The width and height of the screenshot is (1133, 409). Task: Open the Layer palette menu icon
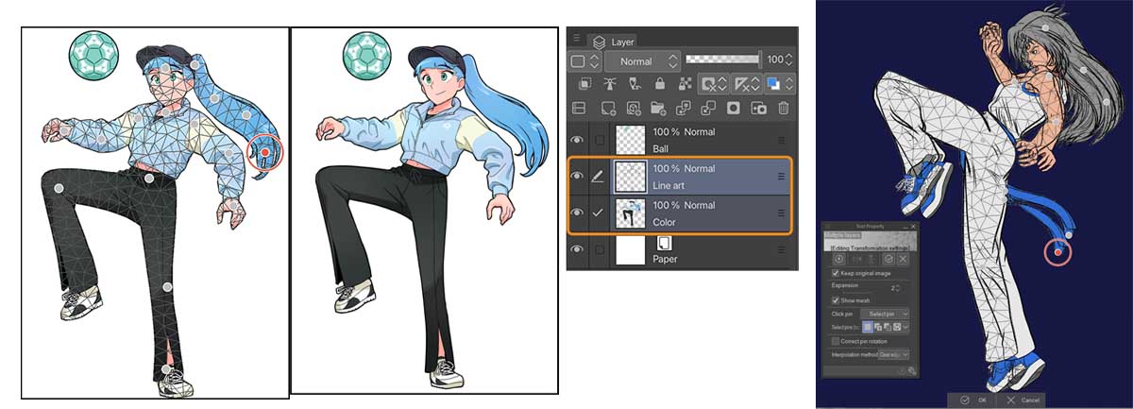point(577,38)
